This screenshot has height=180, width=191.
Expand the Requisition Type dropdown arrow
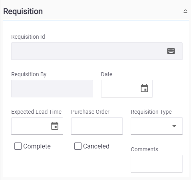pos(174,126)
